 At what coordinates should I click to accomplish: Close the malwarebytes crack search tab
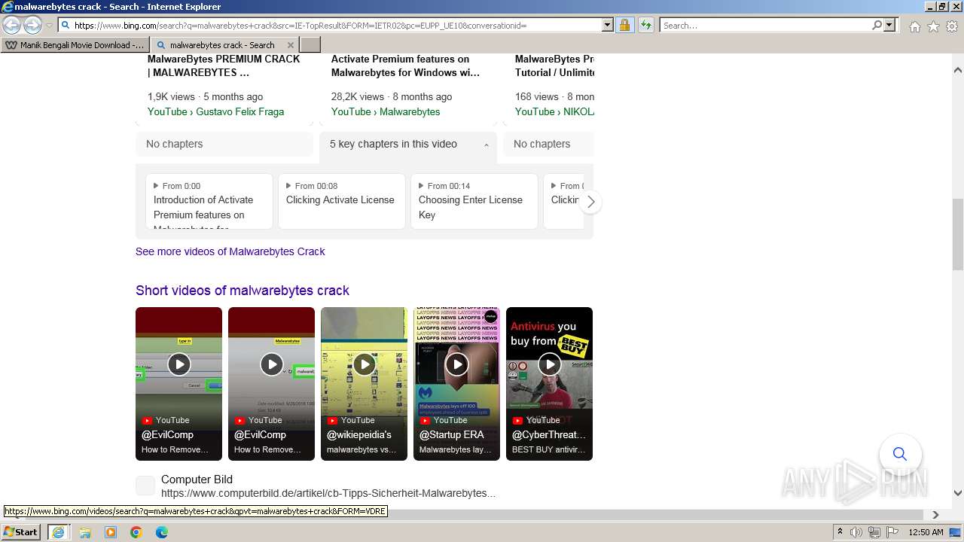[290, 45]
